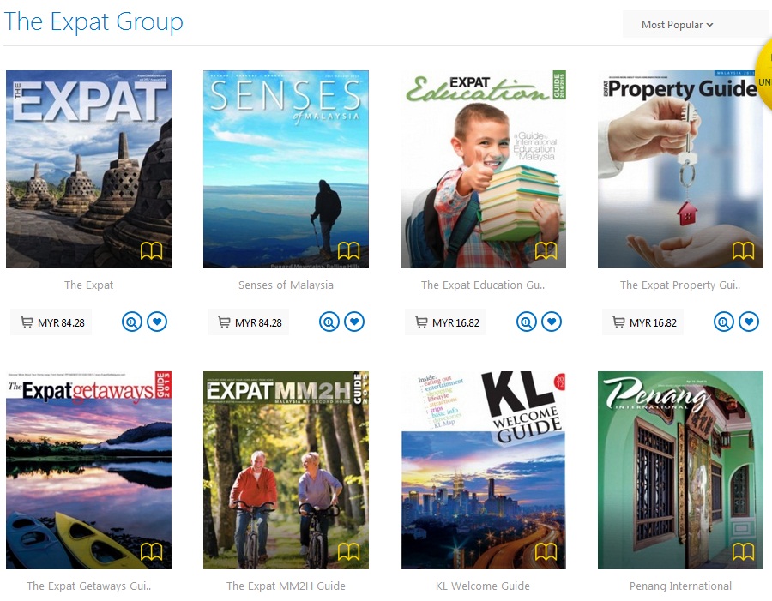Click zoom preview icon for The Expat
The width and height of the screenshot is (772, 601).
pyautogui.click(x=132, y=322)
